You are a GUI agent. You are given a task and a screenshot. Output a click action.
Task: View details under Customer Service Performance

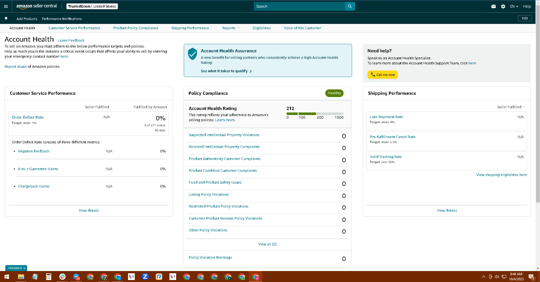point(89,210)
